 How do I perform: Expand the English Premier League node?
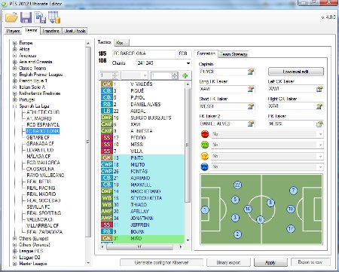coord(14,75)
